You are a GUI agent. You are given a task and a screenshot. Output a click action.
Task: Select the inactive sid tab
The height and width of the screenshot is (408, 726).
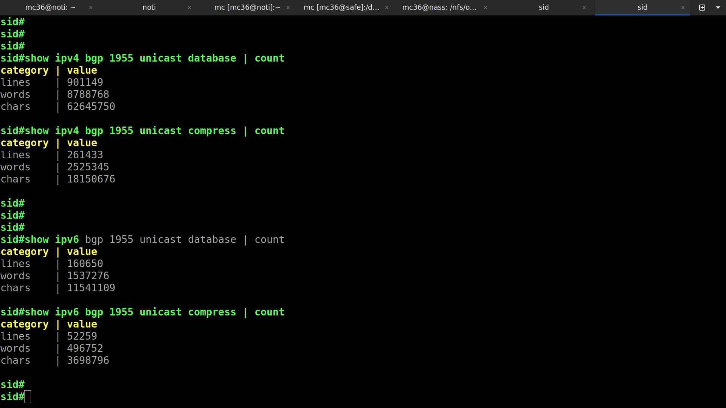pyautogui.click(x=544, y=8)
